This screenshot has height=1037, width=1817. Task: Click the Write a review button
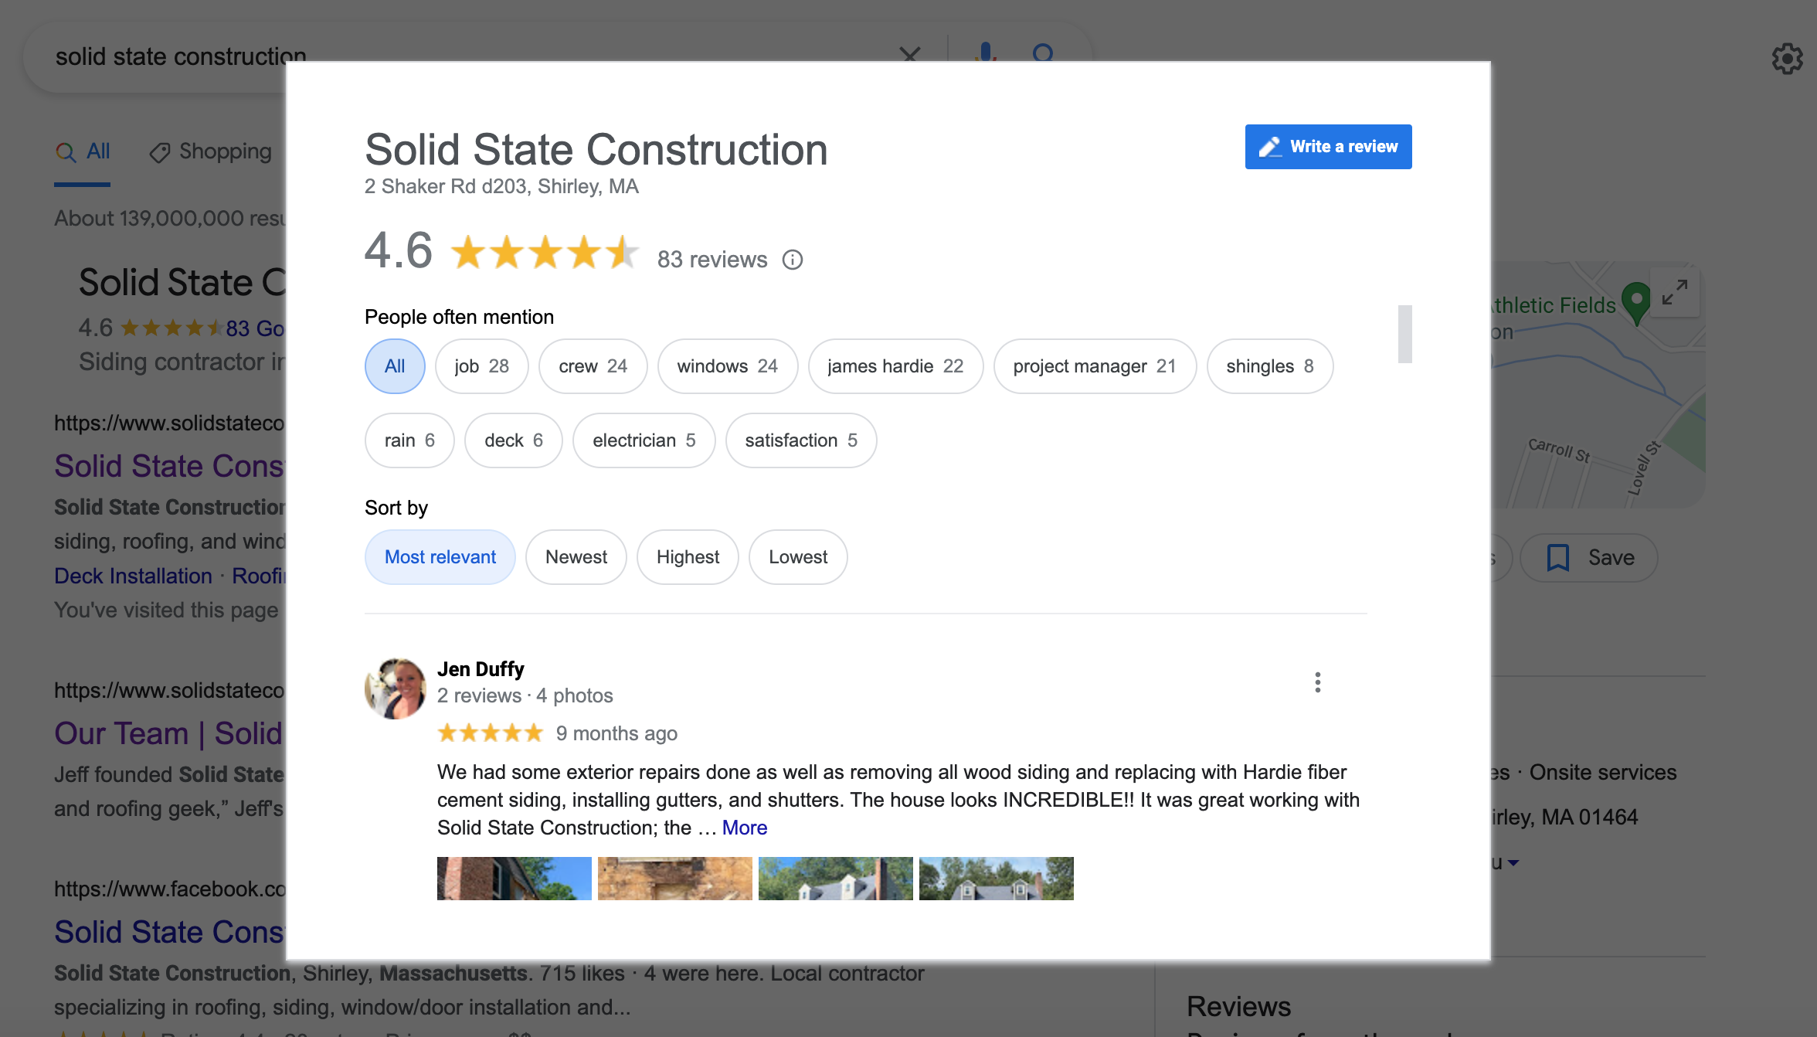pos(1328,147)
